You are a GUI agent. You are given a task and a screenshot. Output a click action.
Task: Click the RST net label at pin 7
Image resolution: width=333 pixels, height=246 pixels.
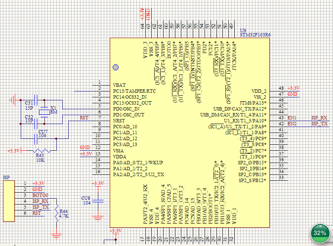[84, 118]
